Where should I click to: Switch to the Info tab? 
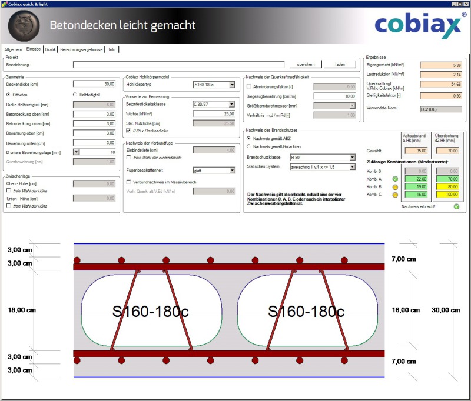click(x=112, y=49)
